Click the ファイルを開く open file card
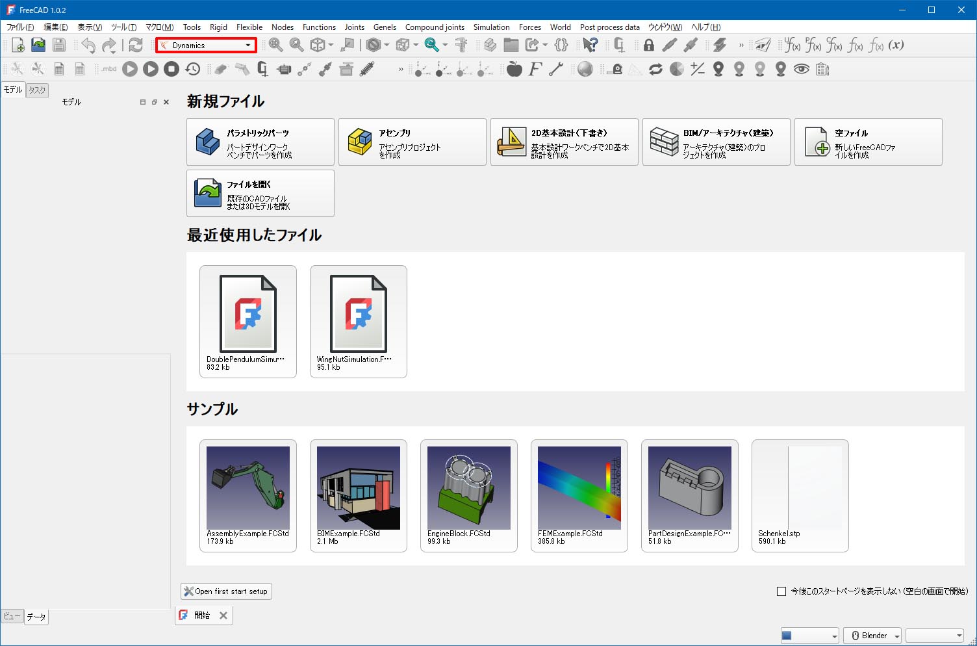Image resolution: width=977 pixels, height=646 pixels. pyautogui.click(x=260, y=193)
